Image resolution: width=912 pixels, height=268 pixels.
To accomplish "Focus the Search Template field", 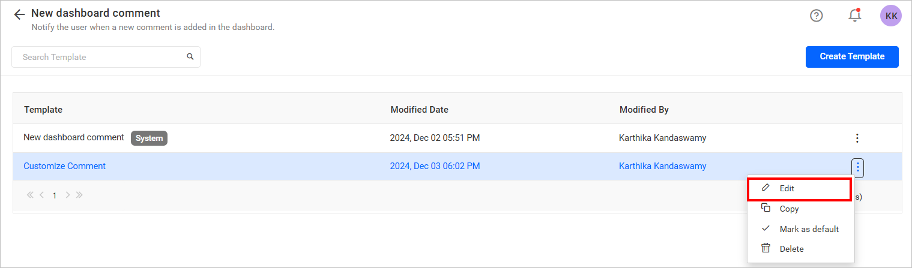I will click(x=99, y=57).
